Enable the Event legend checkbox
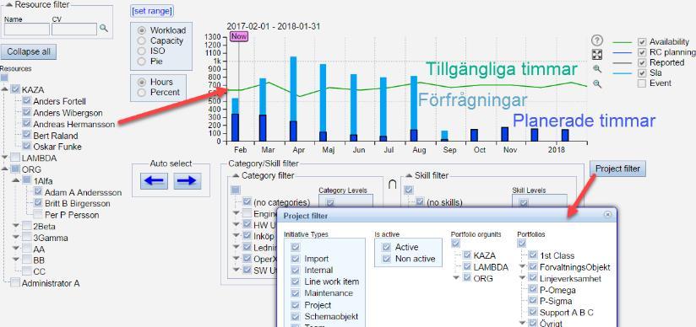Screen dimensions: 696x327 point(642,83)
